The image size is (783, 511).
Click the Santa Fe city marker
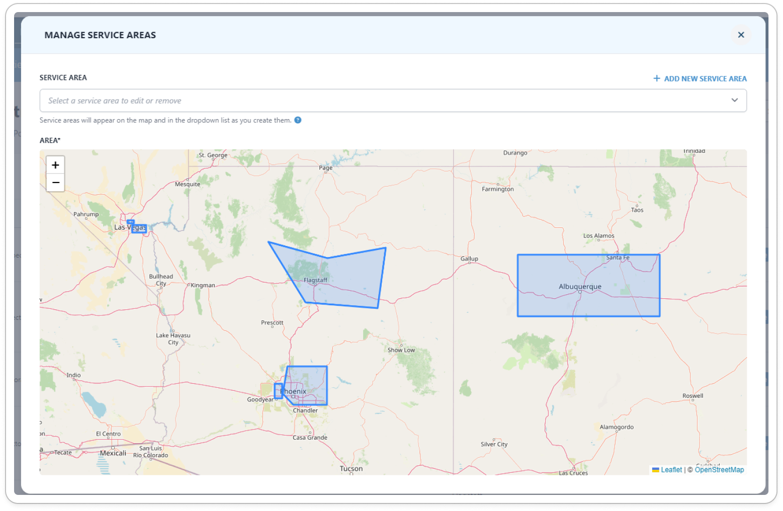(618, 253)
